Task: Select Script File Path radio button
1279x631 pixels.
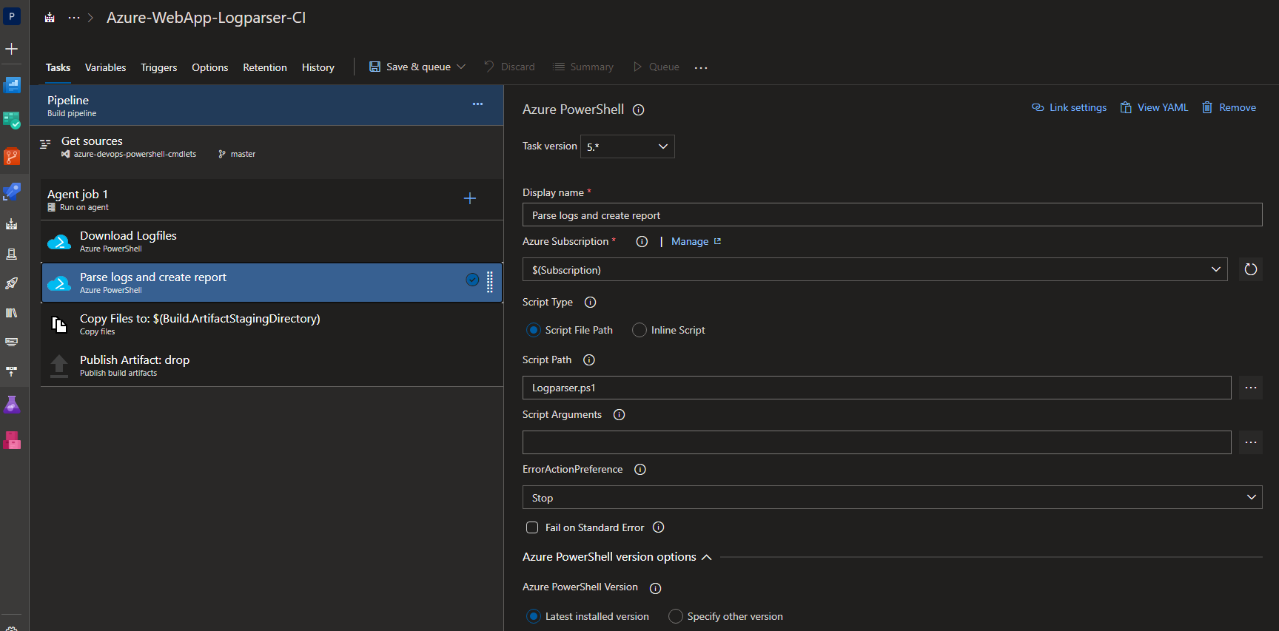Action: [533, 330]
